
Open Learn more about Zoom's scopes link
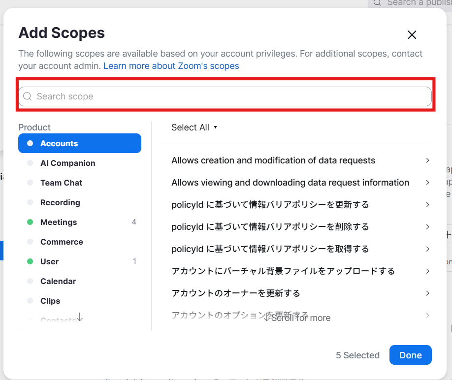click(x=171, y=66)
